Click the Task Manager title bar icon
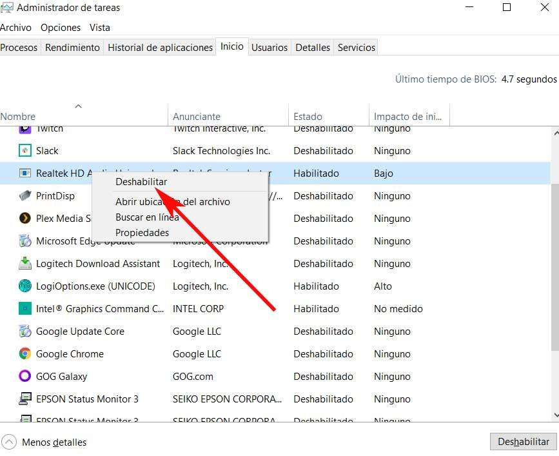The width and height of the screenshot is (559, 456). pyautogui.click(x=7, y=8)
